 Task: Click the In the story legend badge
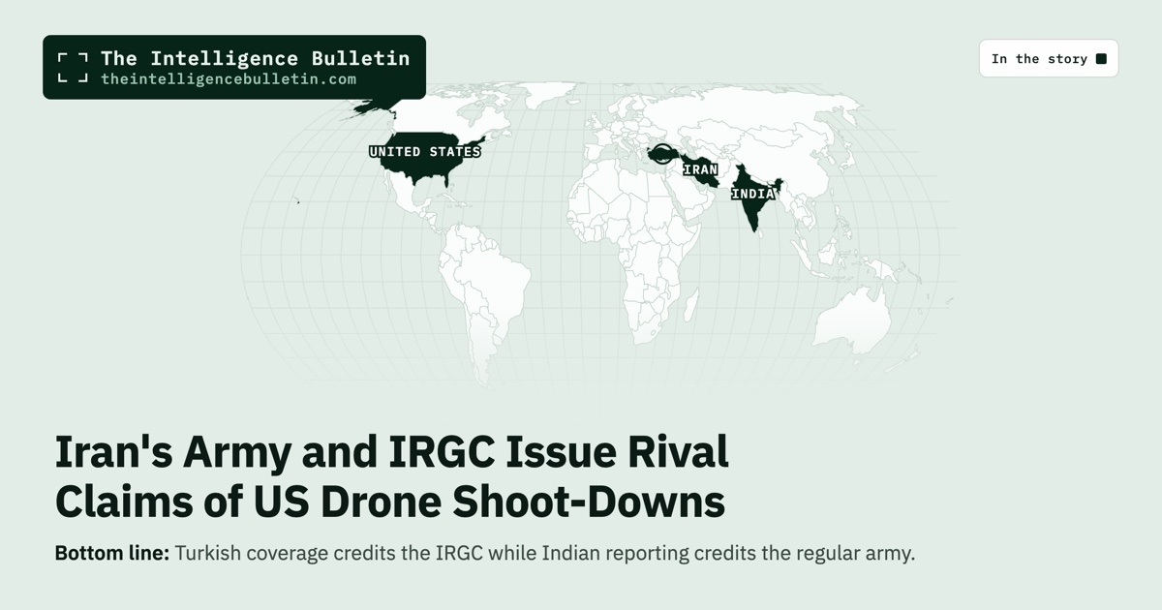click(1049, 59)
